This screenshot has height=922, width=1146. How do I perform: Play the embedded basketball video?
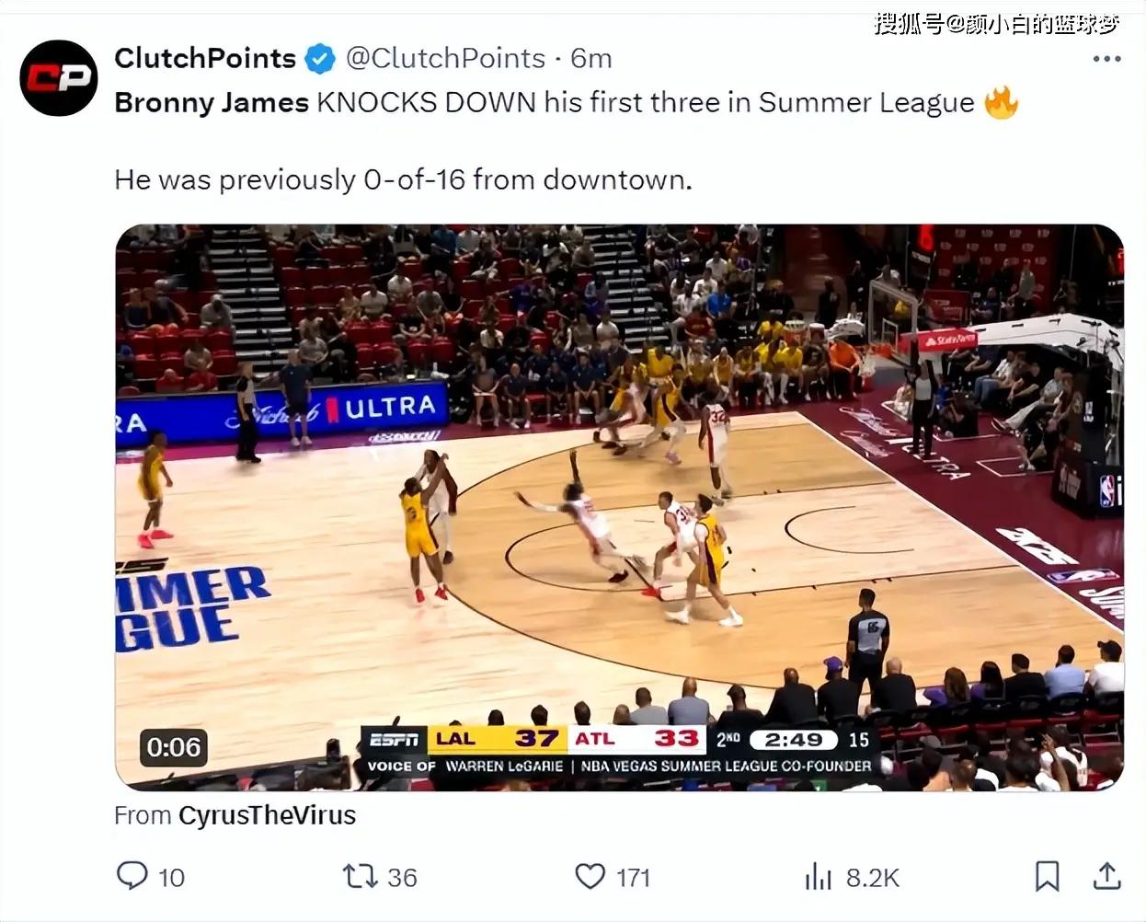[619, 507]
